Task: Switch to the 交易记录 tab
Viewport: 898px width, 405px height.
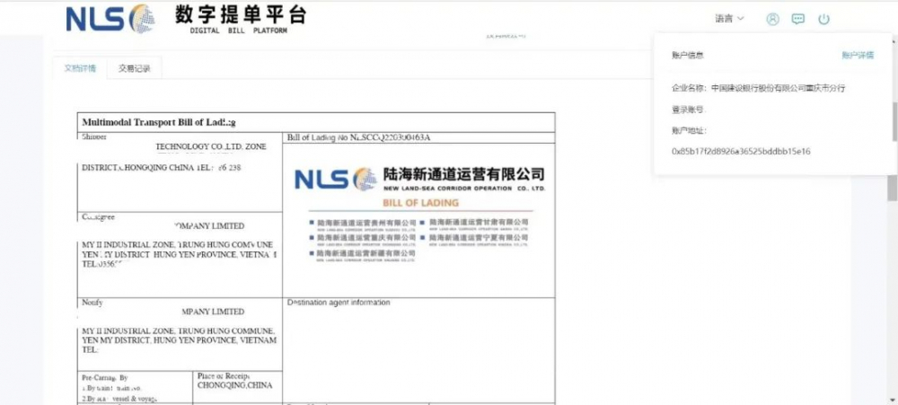Action: [135, 68]
